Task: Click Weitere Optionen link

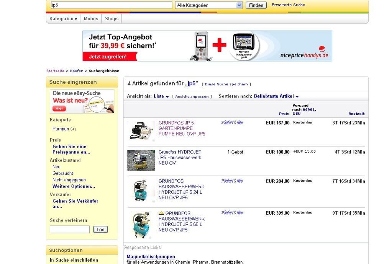Action: [x=74, y=186]
